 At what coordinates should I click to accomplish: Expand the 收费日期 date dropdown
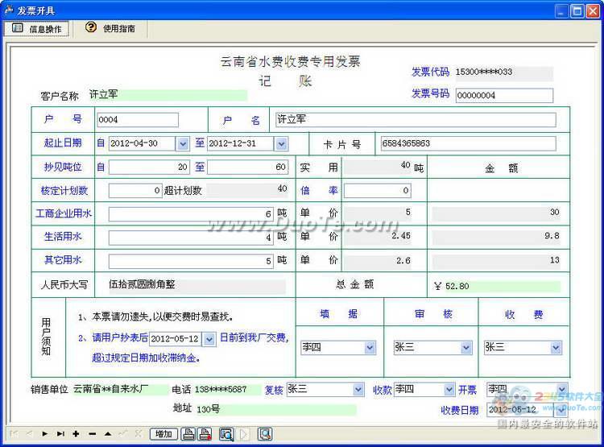561,409
